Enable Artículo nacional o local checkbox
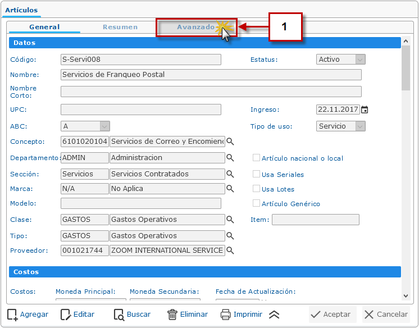The image size is (419, 328). [x=257, y=158]
